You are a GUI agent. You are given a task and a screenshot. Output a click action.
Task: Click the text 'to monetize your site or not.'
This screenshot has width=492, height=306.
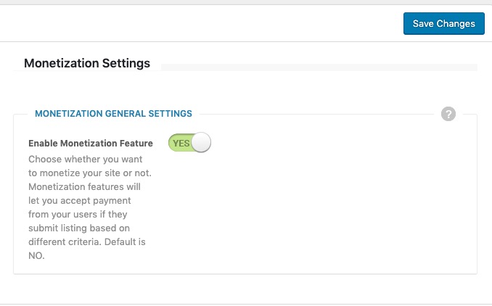[90, 173]
